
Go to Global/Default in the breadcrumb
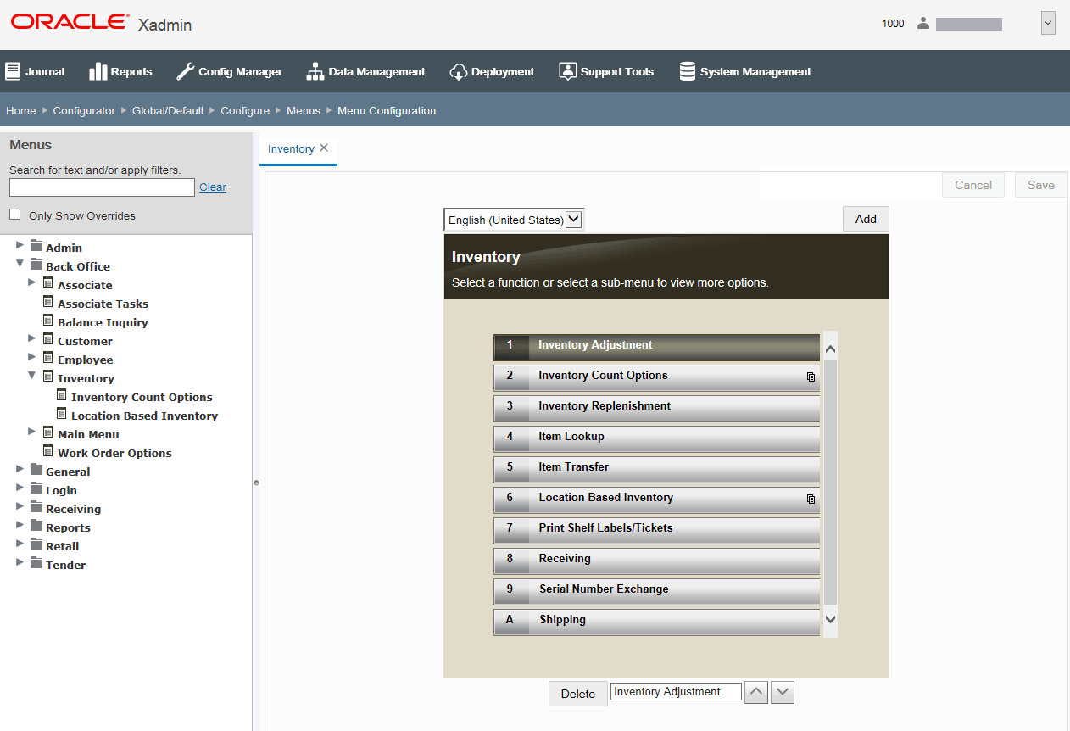tap(168, 110)
